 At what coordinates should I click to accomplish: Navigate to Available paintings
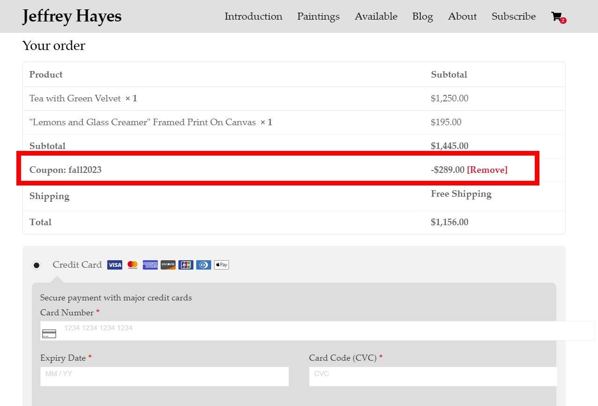point(376,16)
